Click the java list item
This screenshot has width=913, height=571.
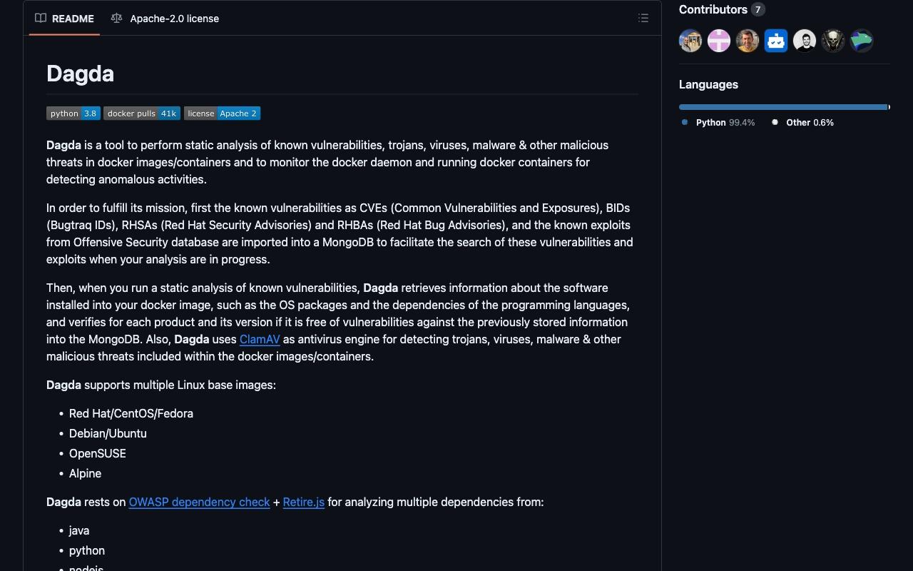tap(79, 530)
